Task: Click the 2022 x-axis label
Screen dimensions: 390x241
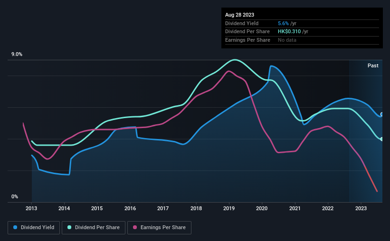Action: [328, 208]
